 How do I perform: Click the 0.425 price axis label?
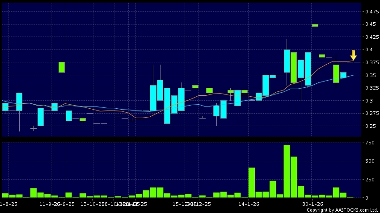click(370, 37)
